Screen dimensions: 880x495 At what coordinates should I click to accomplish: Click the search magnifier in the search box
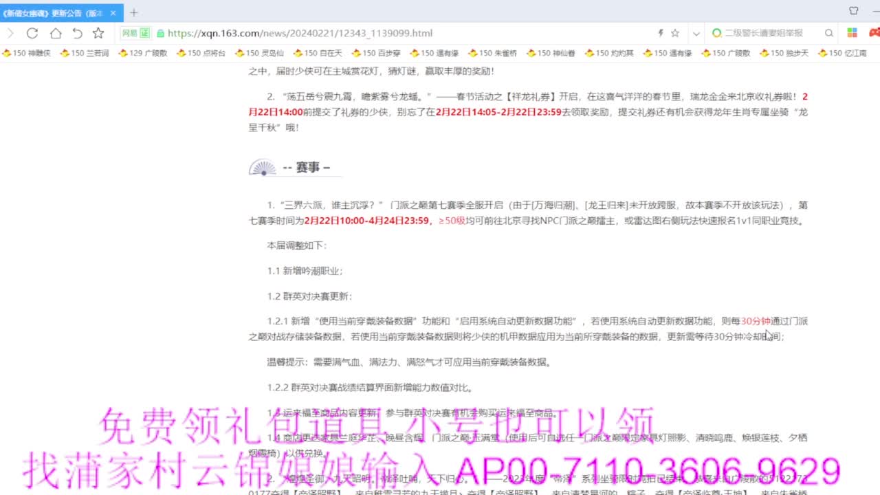click(x=830, y=32)
